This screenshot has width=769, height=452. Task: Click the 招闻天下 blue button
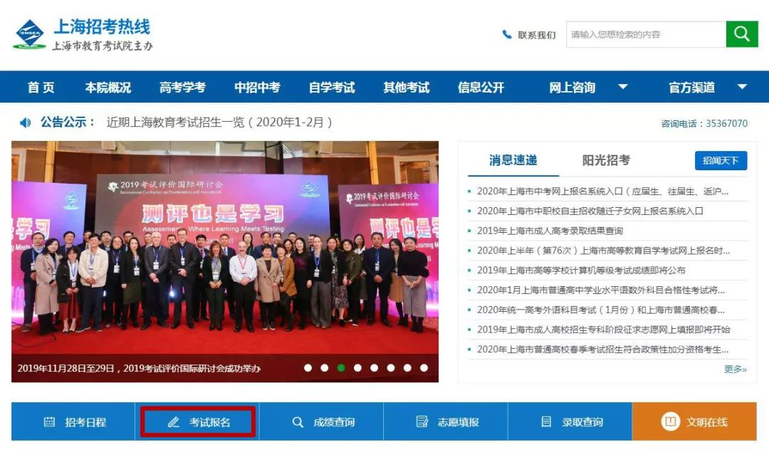pos(721,160)
